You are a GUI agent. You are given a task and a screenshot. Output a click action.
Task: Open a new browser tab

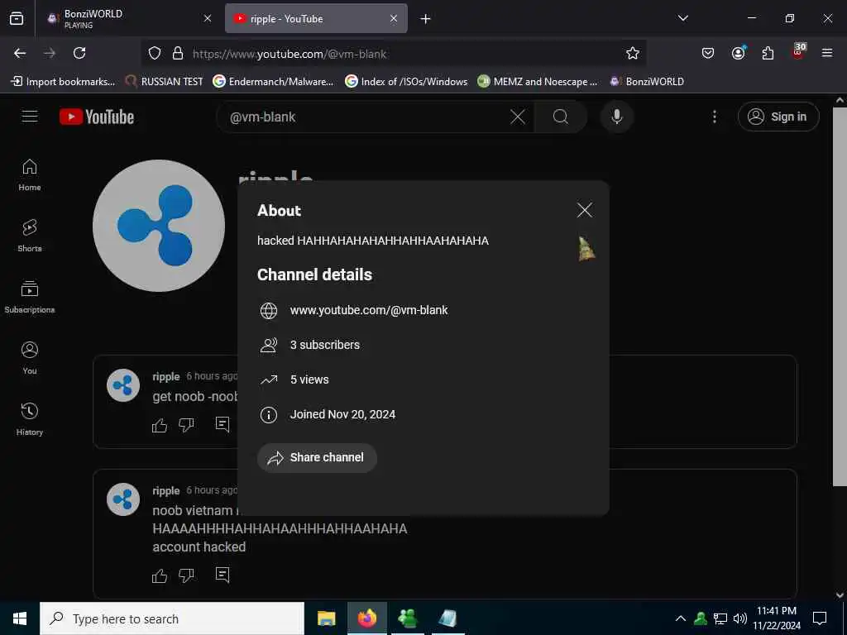pos(426,19)
